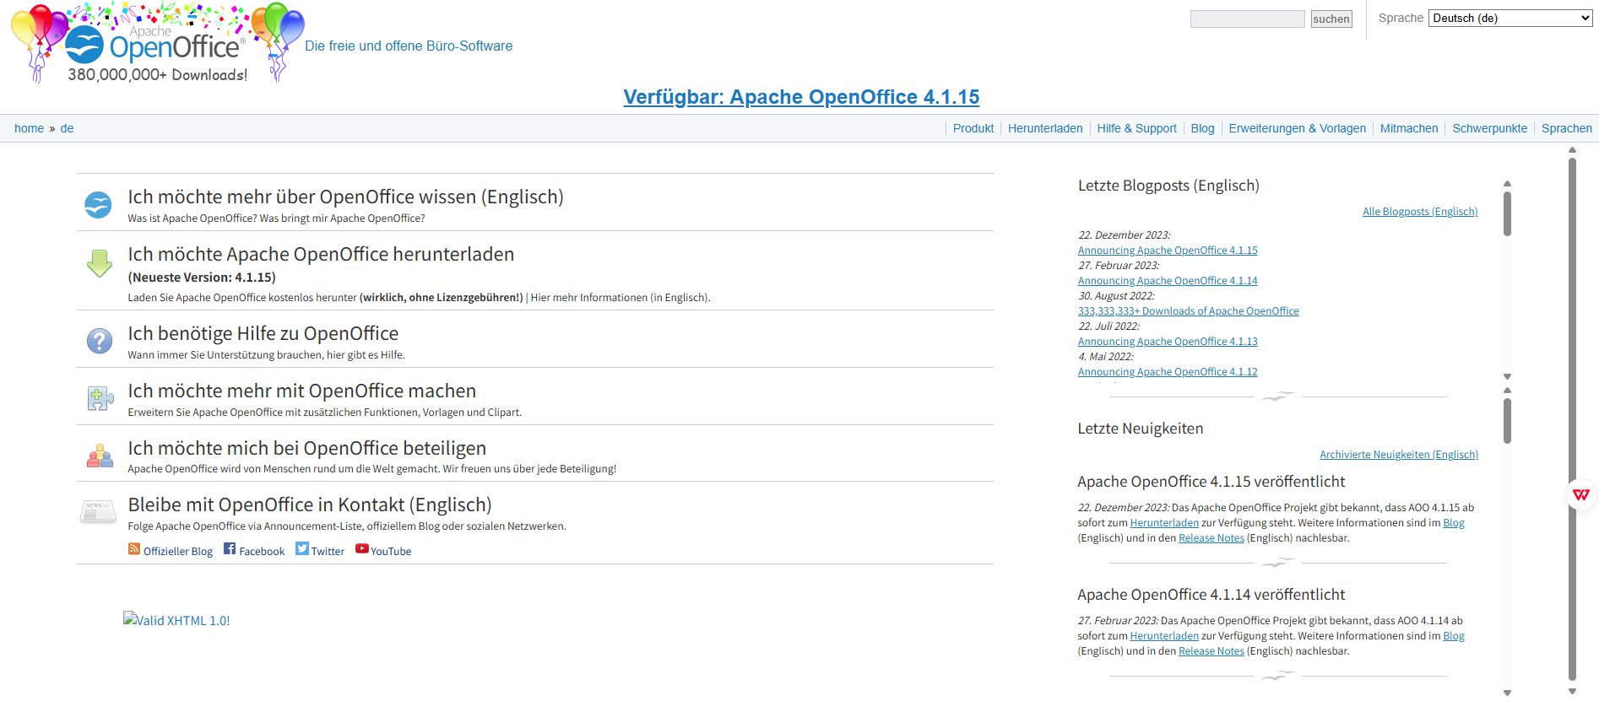Click the Facebook icon

pos(230,549)
